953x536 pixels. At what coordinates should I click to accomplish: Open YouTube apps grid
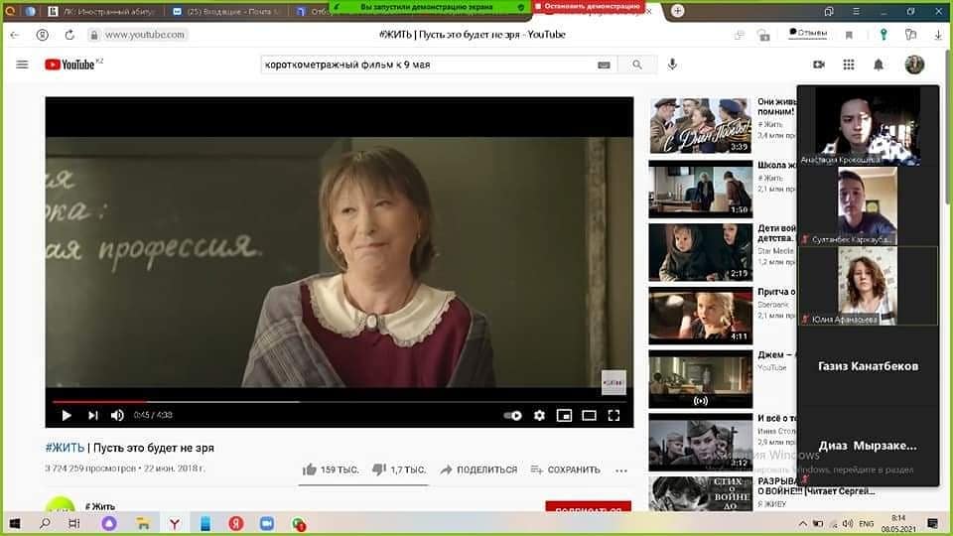[x=849, y=65]
